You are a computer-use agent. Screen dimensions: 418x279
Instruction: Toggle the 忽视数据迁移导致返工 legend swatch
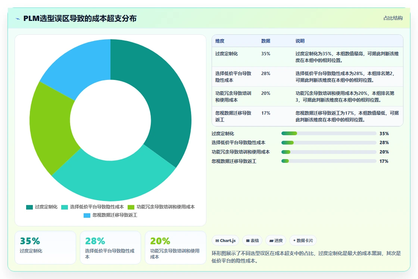click(x=87, y=216)
